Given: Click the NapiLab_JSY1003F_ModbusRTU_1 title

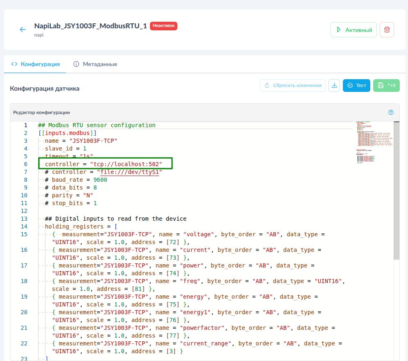Looking at the screenshot, I should (x=91, y=26).
